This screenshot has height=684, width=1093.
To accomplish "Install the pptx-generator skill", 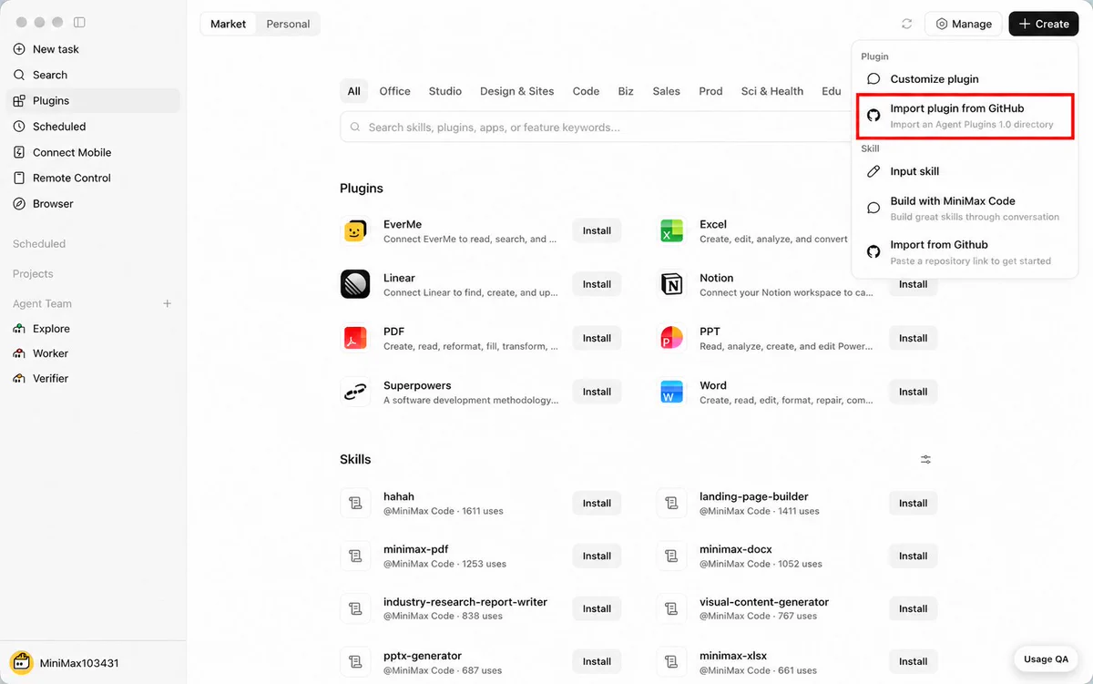I will pos(597,661).
